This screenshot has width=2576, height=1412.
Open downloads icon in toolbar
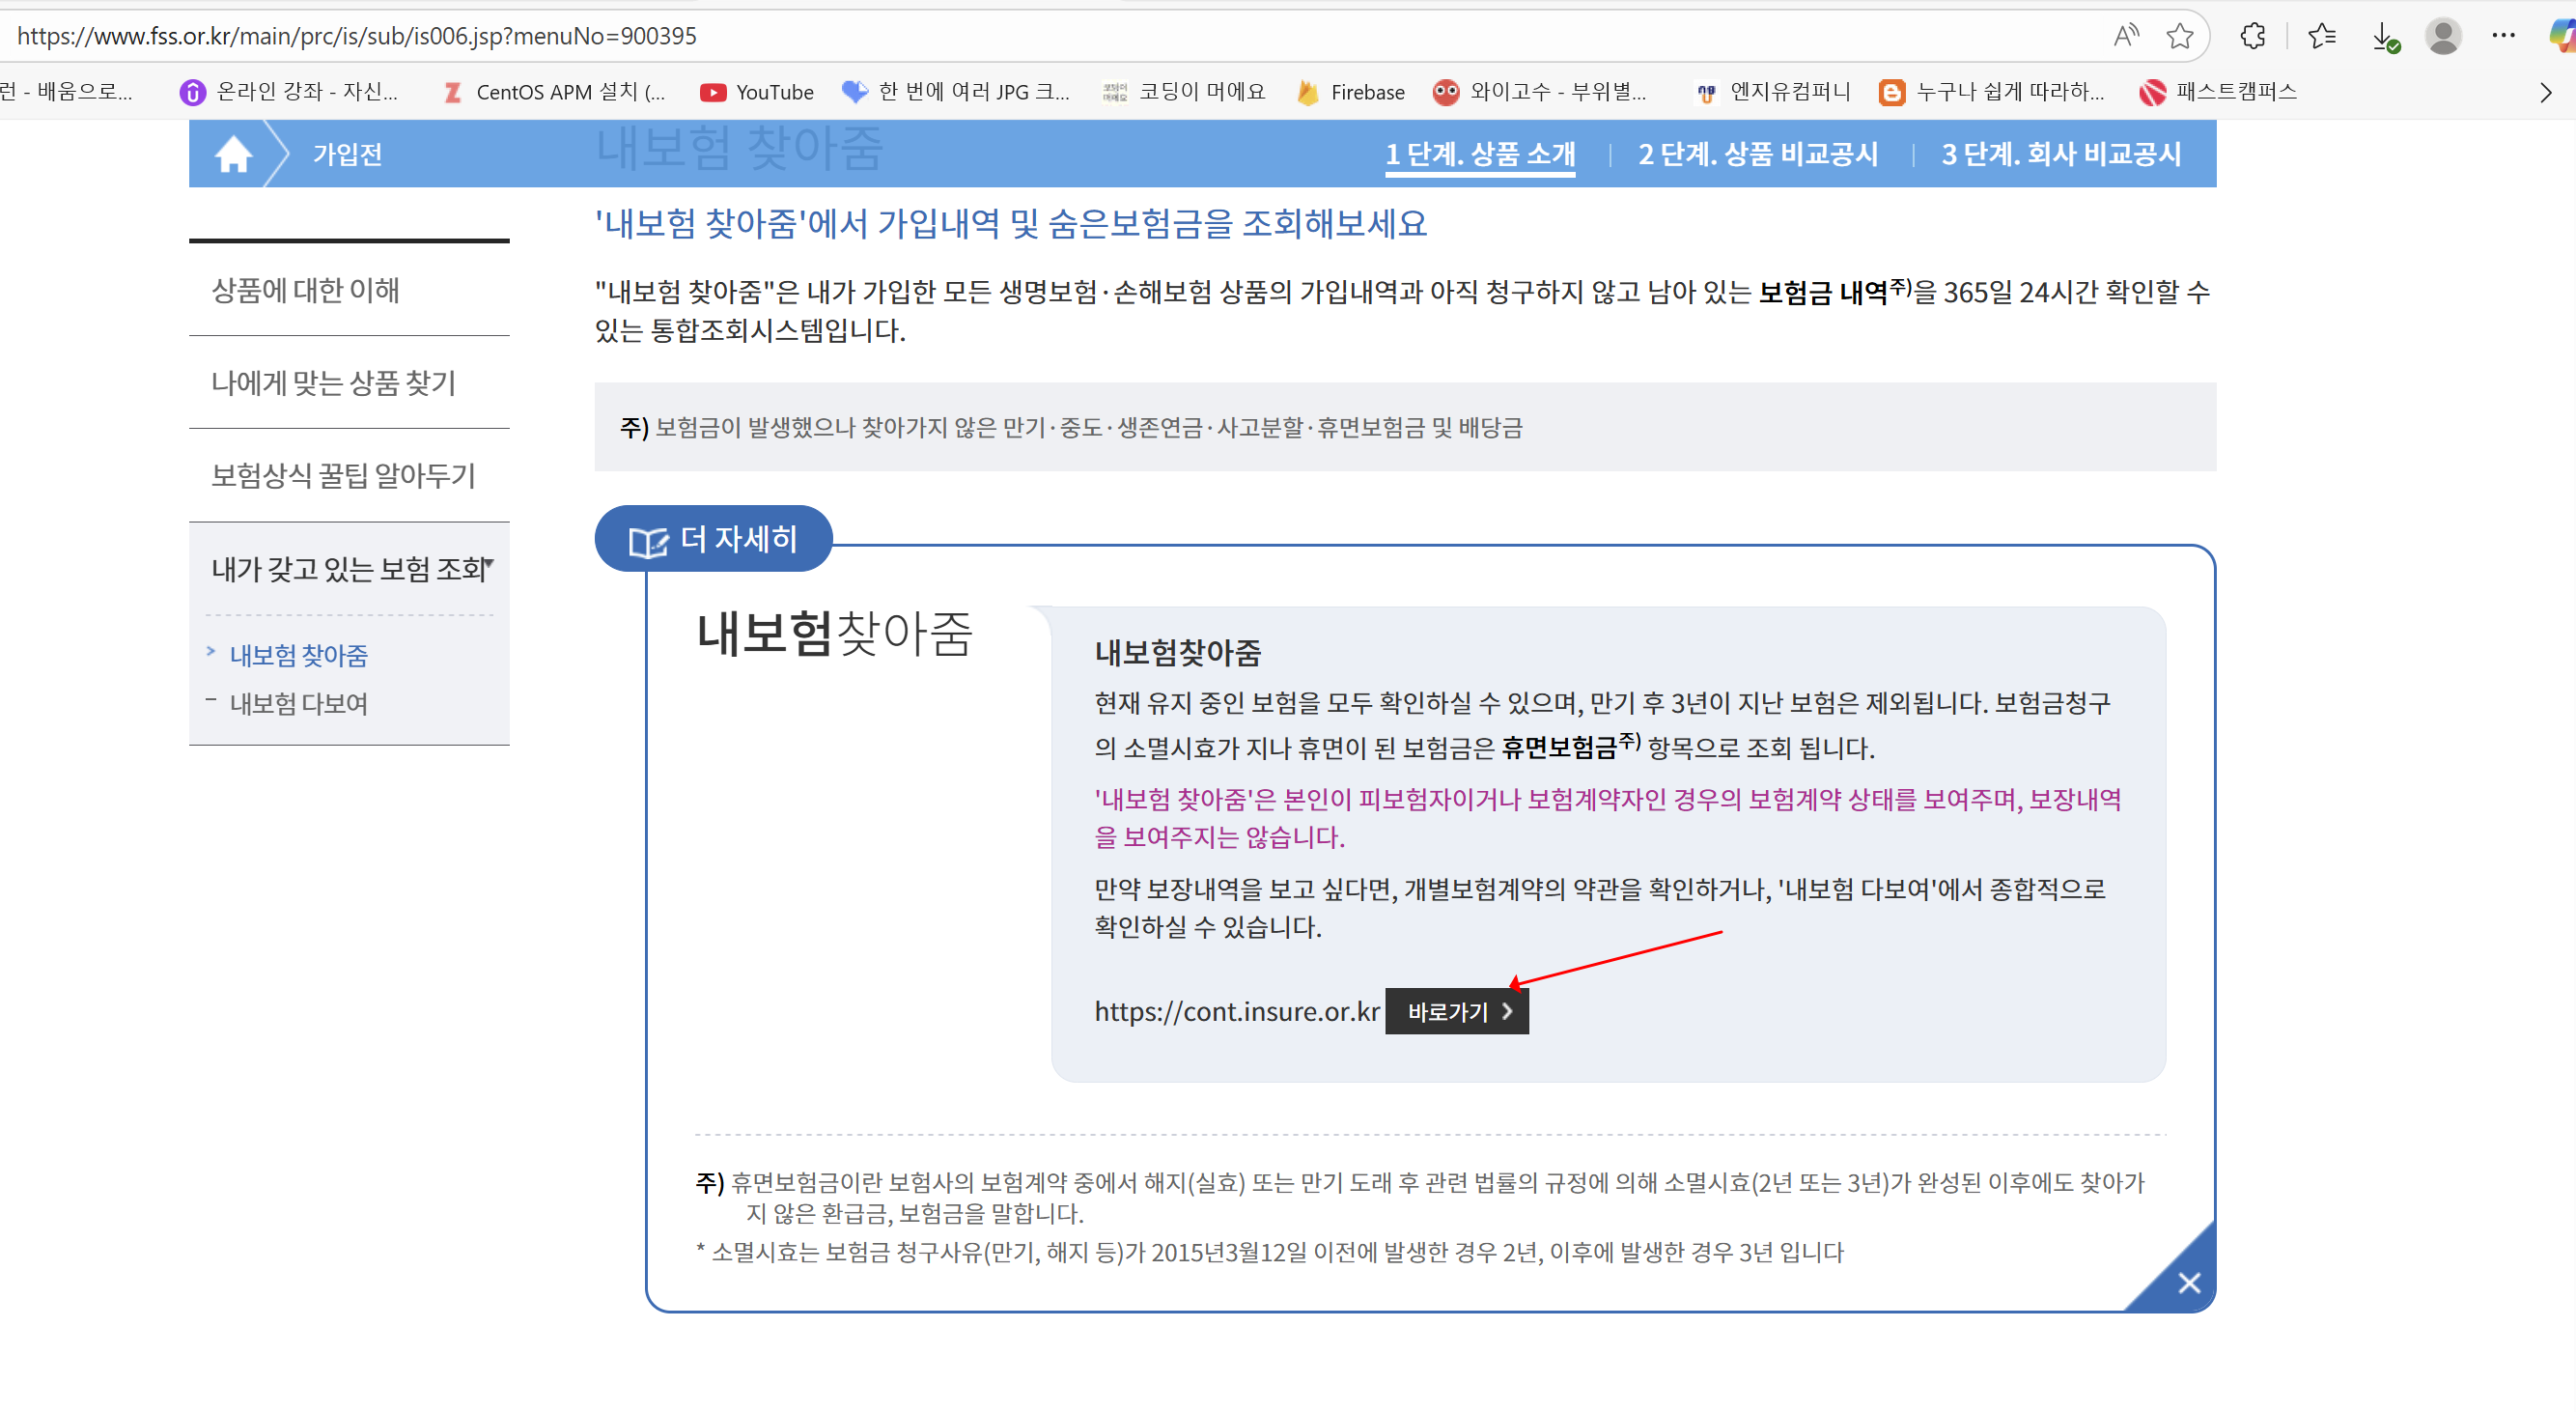click(x=2384, y=37)
